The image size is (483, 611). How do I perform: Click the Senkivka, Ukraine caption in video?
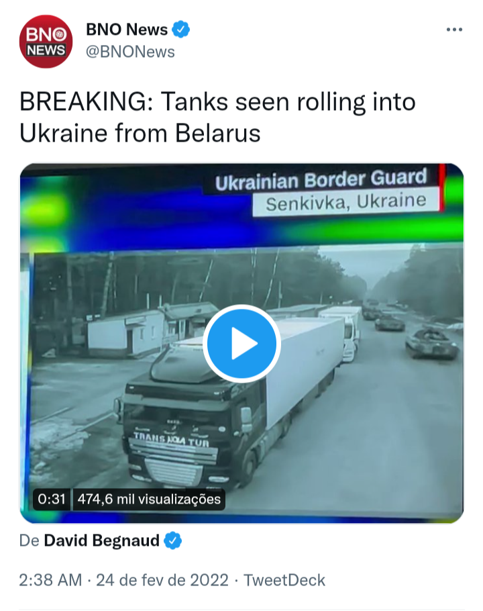point(346,202)
